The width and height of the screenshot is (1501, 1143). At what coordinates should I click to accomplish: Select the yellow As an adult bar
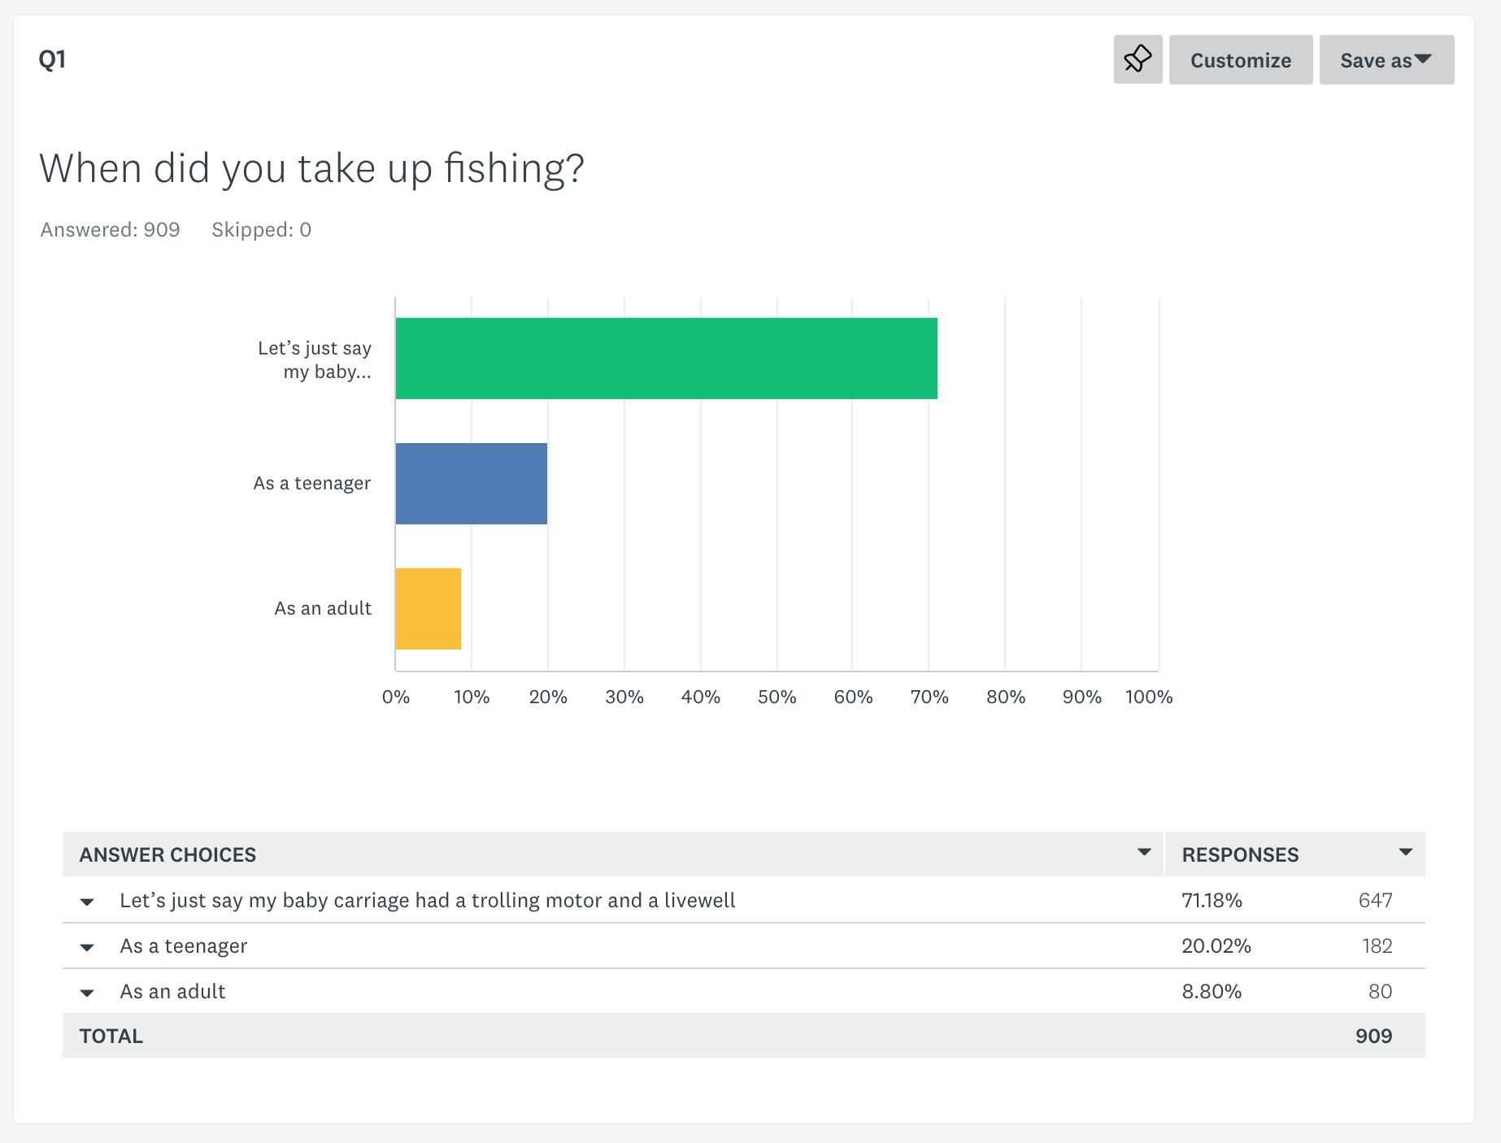pos(429,609)
